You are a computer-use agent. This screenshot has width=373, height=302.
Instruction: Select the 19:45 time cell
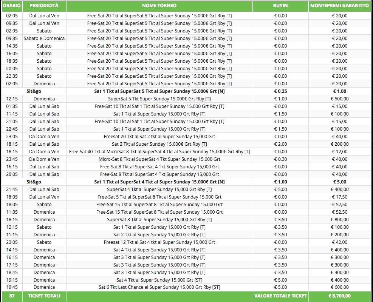click(12, 287)
